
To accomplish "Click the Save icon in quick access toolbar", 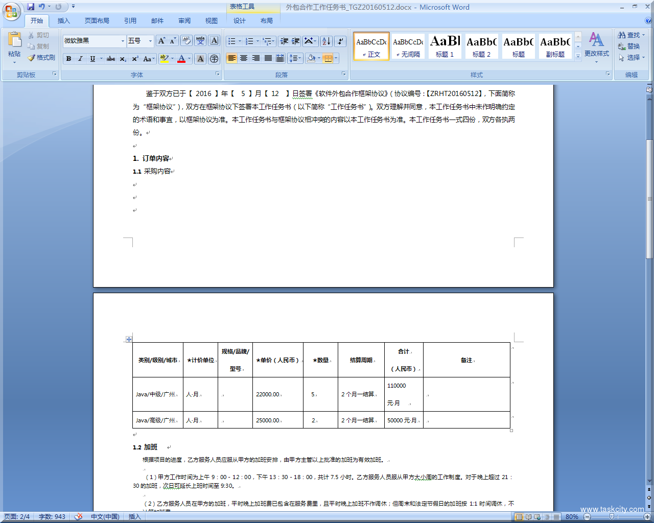I will 31,7.
